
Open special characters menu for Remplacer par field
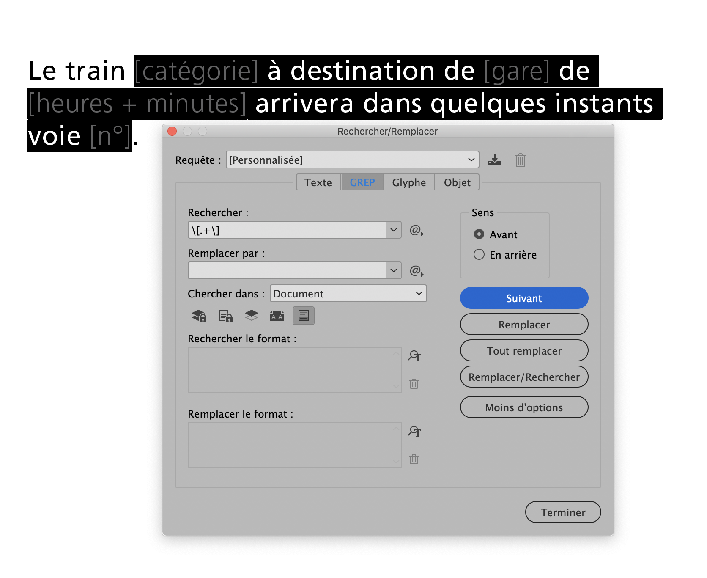417,271
